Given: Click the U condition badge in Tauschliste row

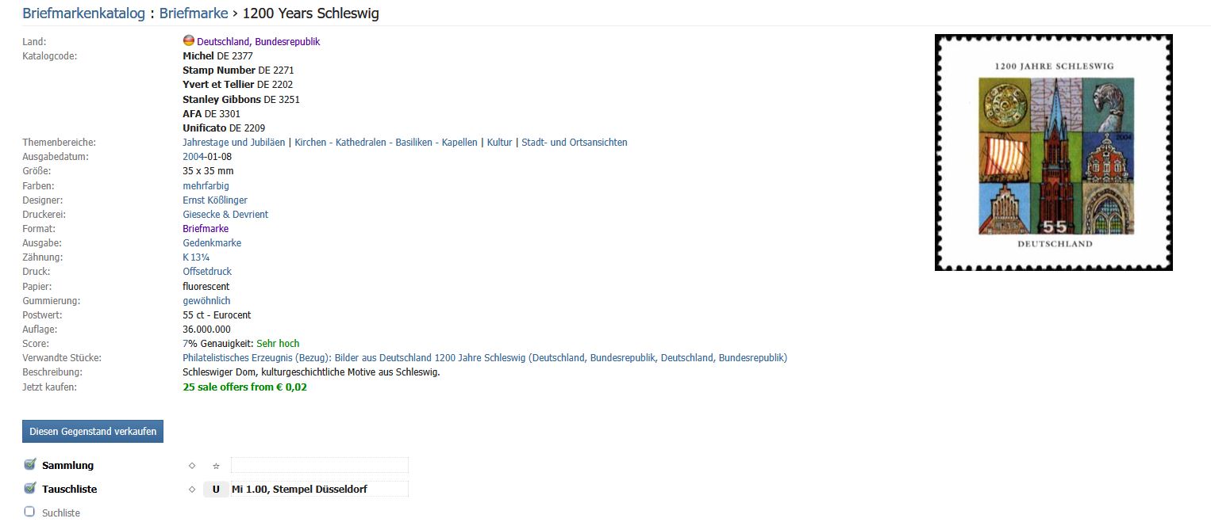Looking at the screenshot, I should (x=216, y=490).
